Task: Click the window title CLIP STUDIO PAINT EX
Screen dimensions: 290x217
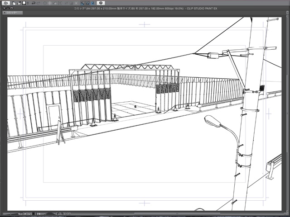Action: coord(202,8)
